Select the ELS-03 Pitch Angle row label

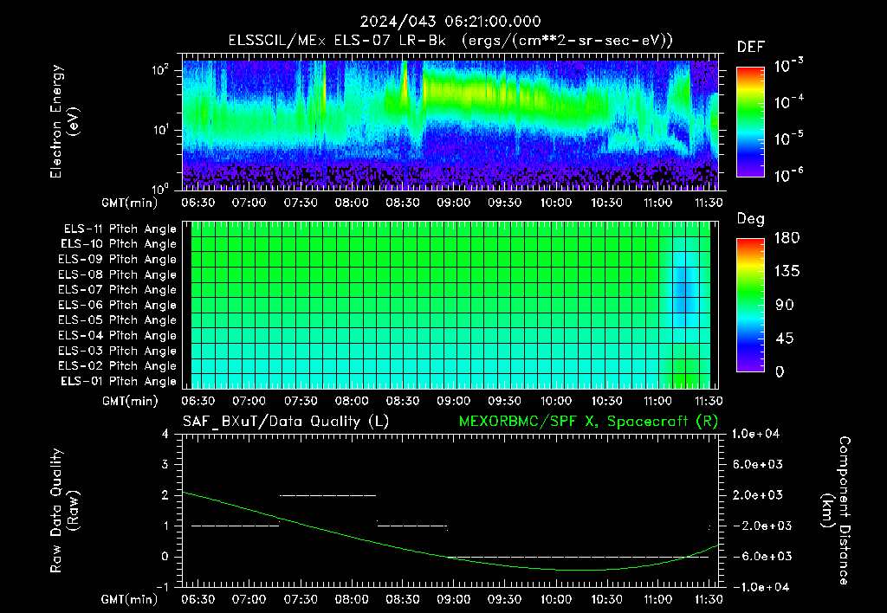(x=118, y=351)
